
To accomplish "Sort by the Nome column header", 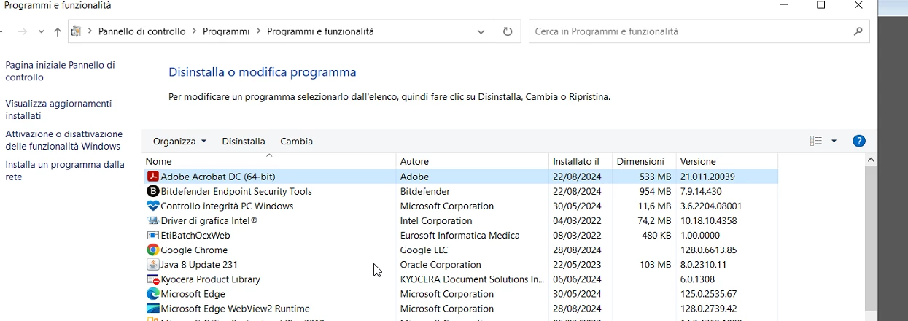I will [x=269, y=161].
